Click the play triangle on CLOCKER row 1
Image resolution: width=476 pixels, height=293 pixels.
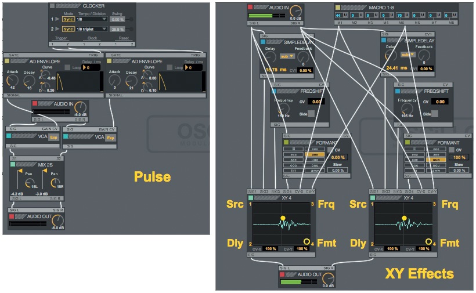click(x=57, y=19)
